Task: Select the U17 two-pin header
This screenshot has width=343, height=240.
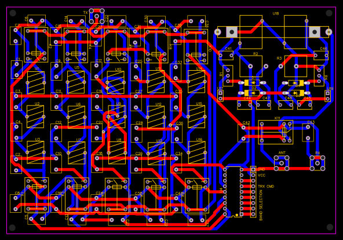Action: coord(220,96)
